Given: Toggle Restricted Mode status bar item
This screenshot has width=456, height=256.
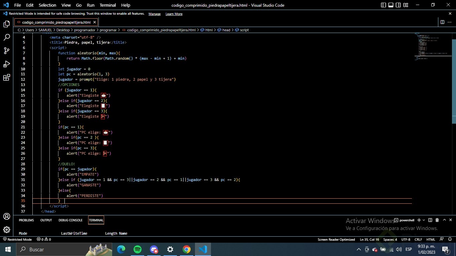Looking at the screenshot, I should 17,239.
